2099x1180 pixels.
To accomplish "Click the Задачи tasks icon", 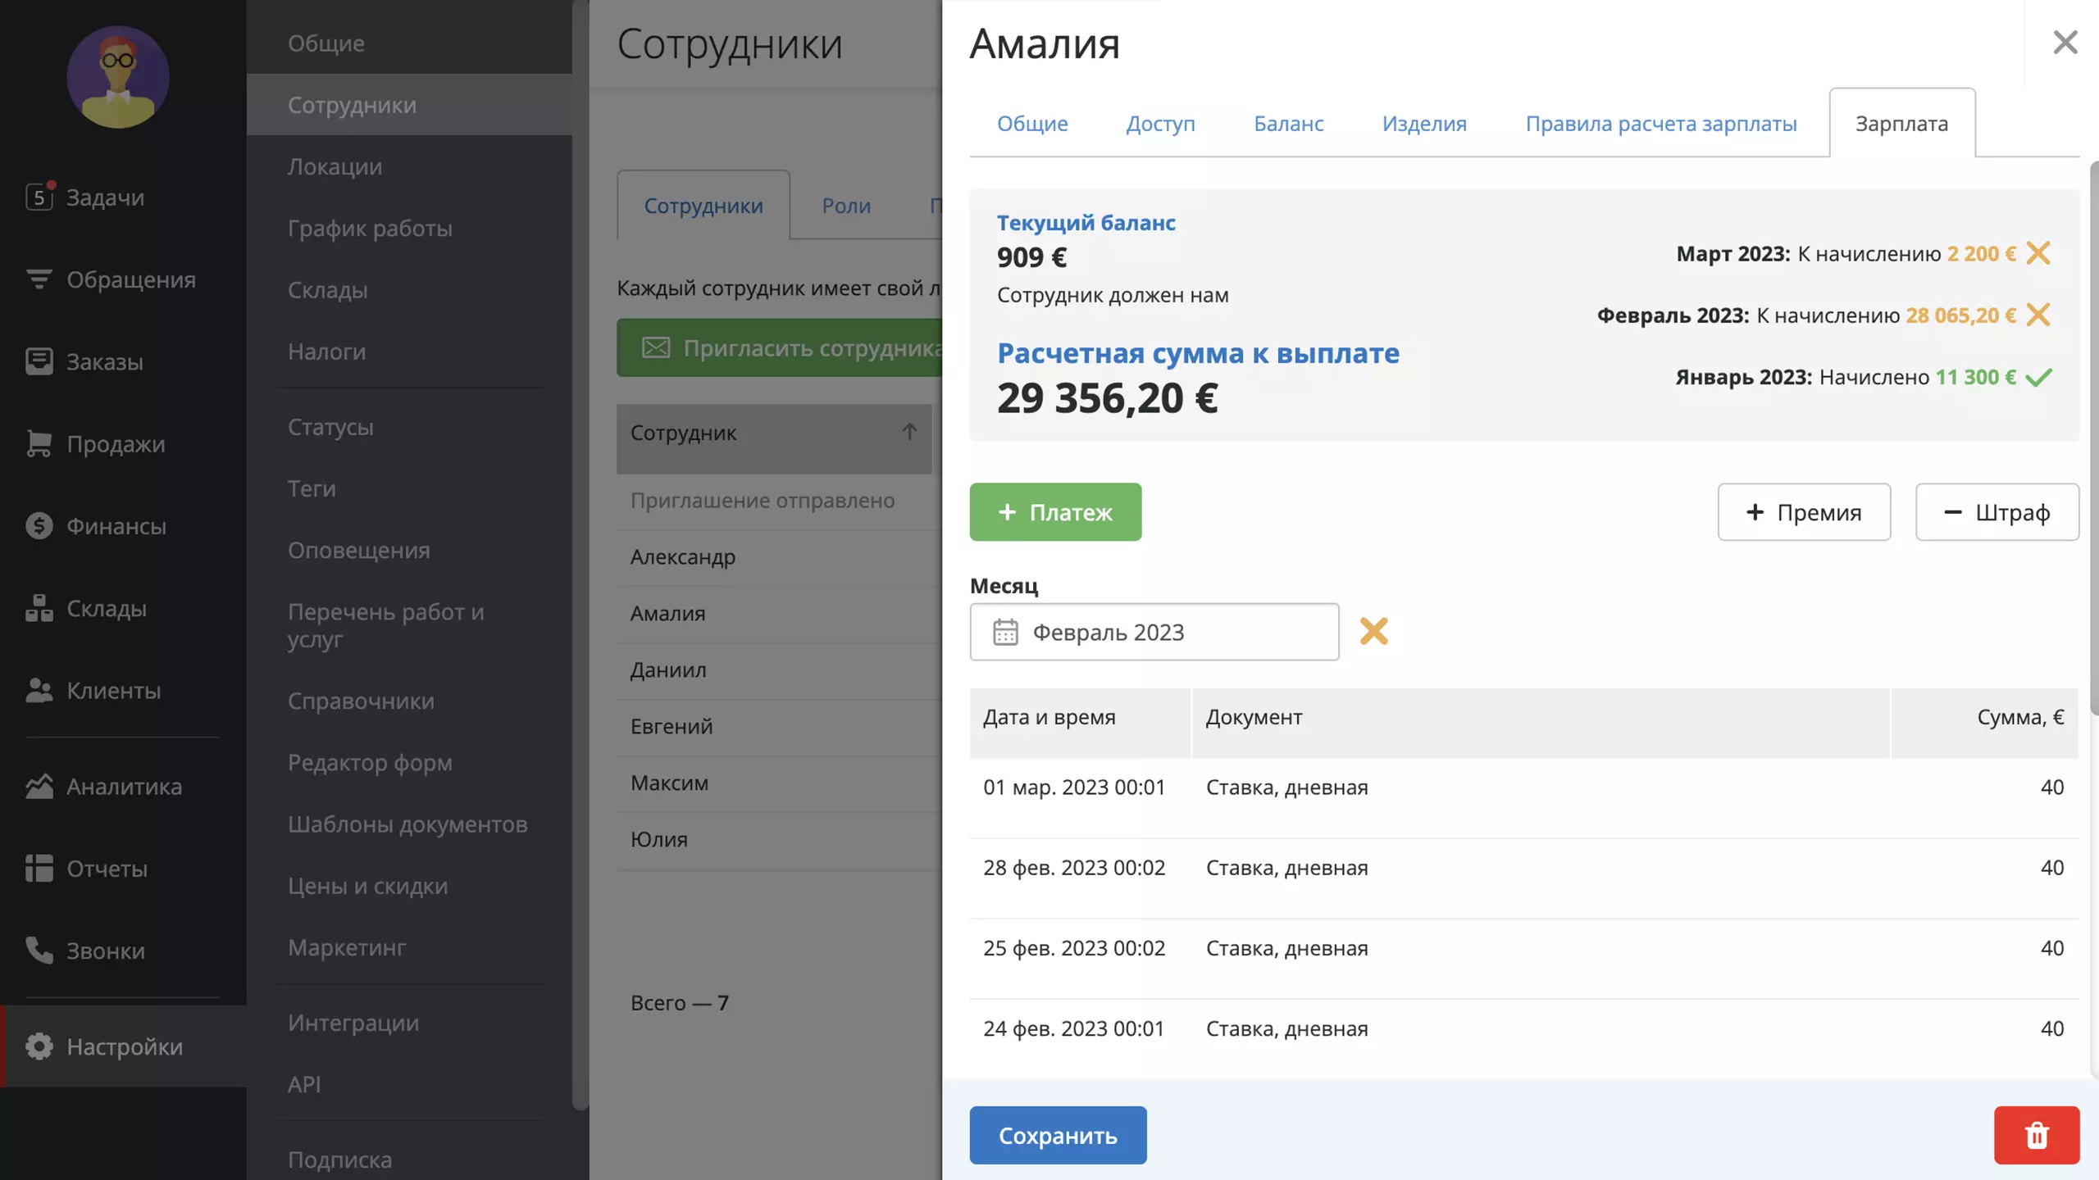I will coord(39,197).
